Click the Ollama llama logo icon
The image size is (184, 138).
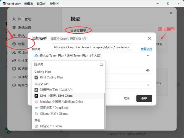pyautogui.click(x=36, y=114)
